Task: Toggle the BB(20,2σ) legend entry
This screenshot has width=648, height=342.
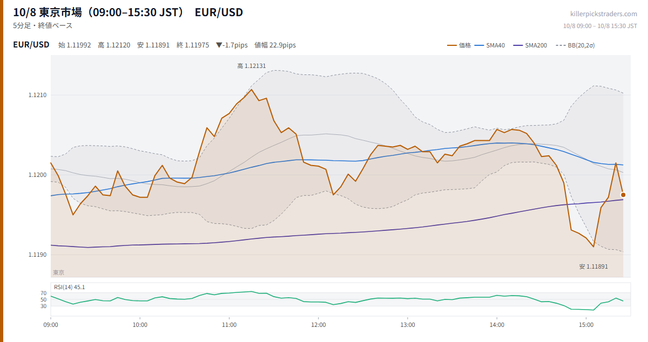Action: coord(575,45)
